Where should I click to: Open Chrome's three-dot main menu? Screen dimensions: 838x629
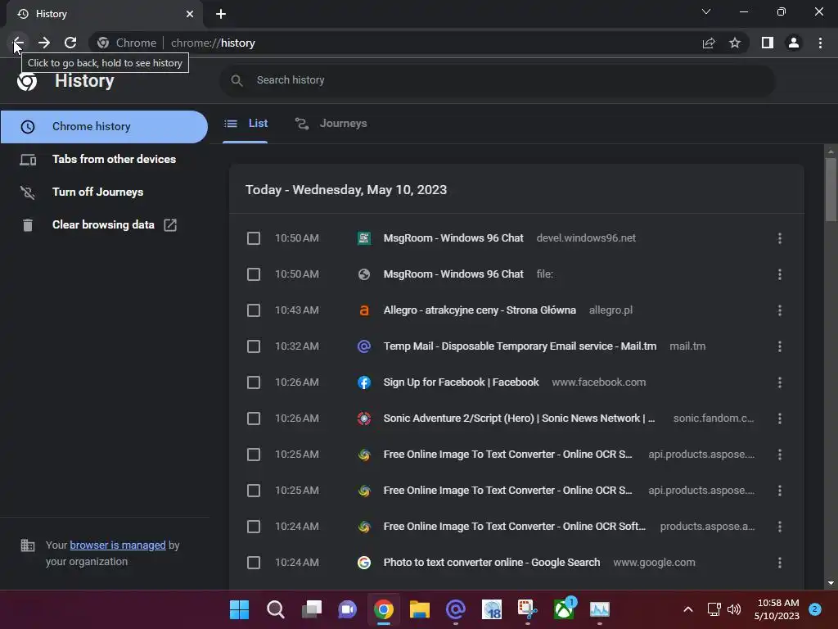pyautogui.click(x=820, y=43)
